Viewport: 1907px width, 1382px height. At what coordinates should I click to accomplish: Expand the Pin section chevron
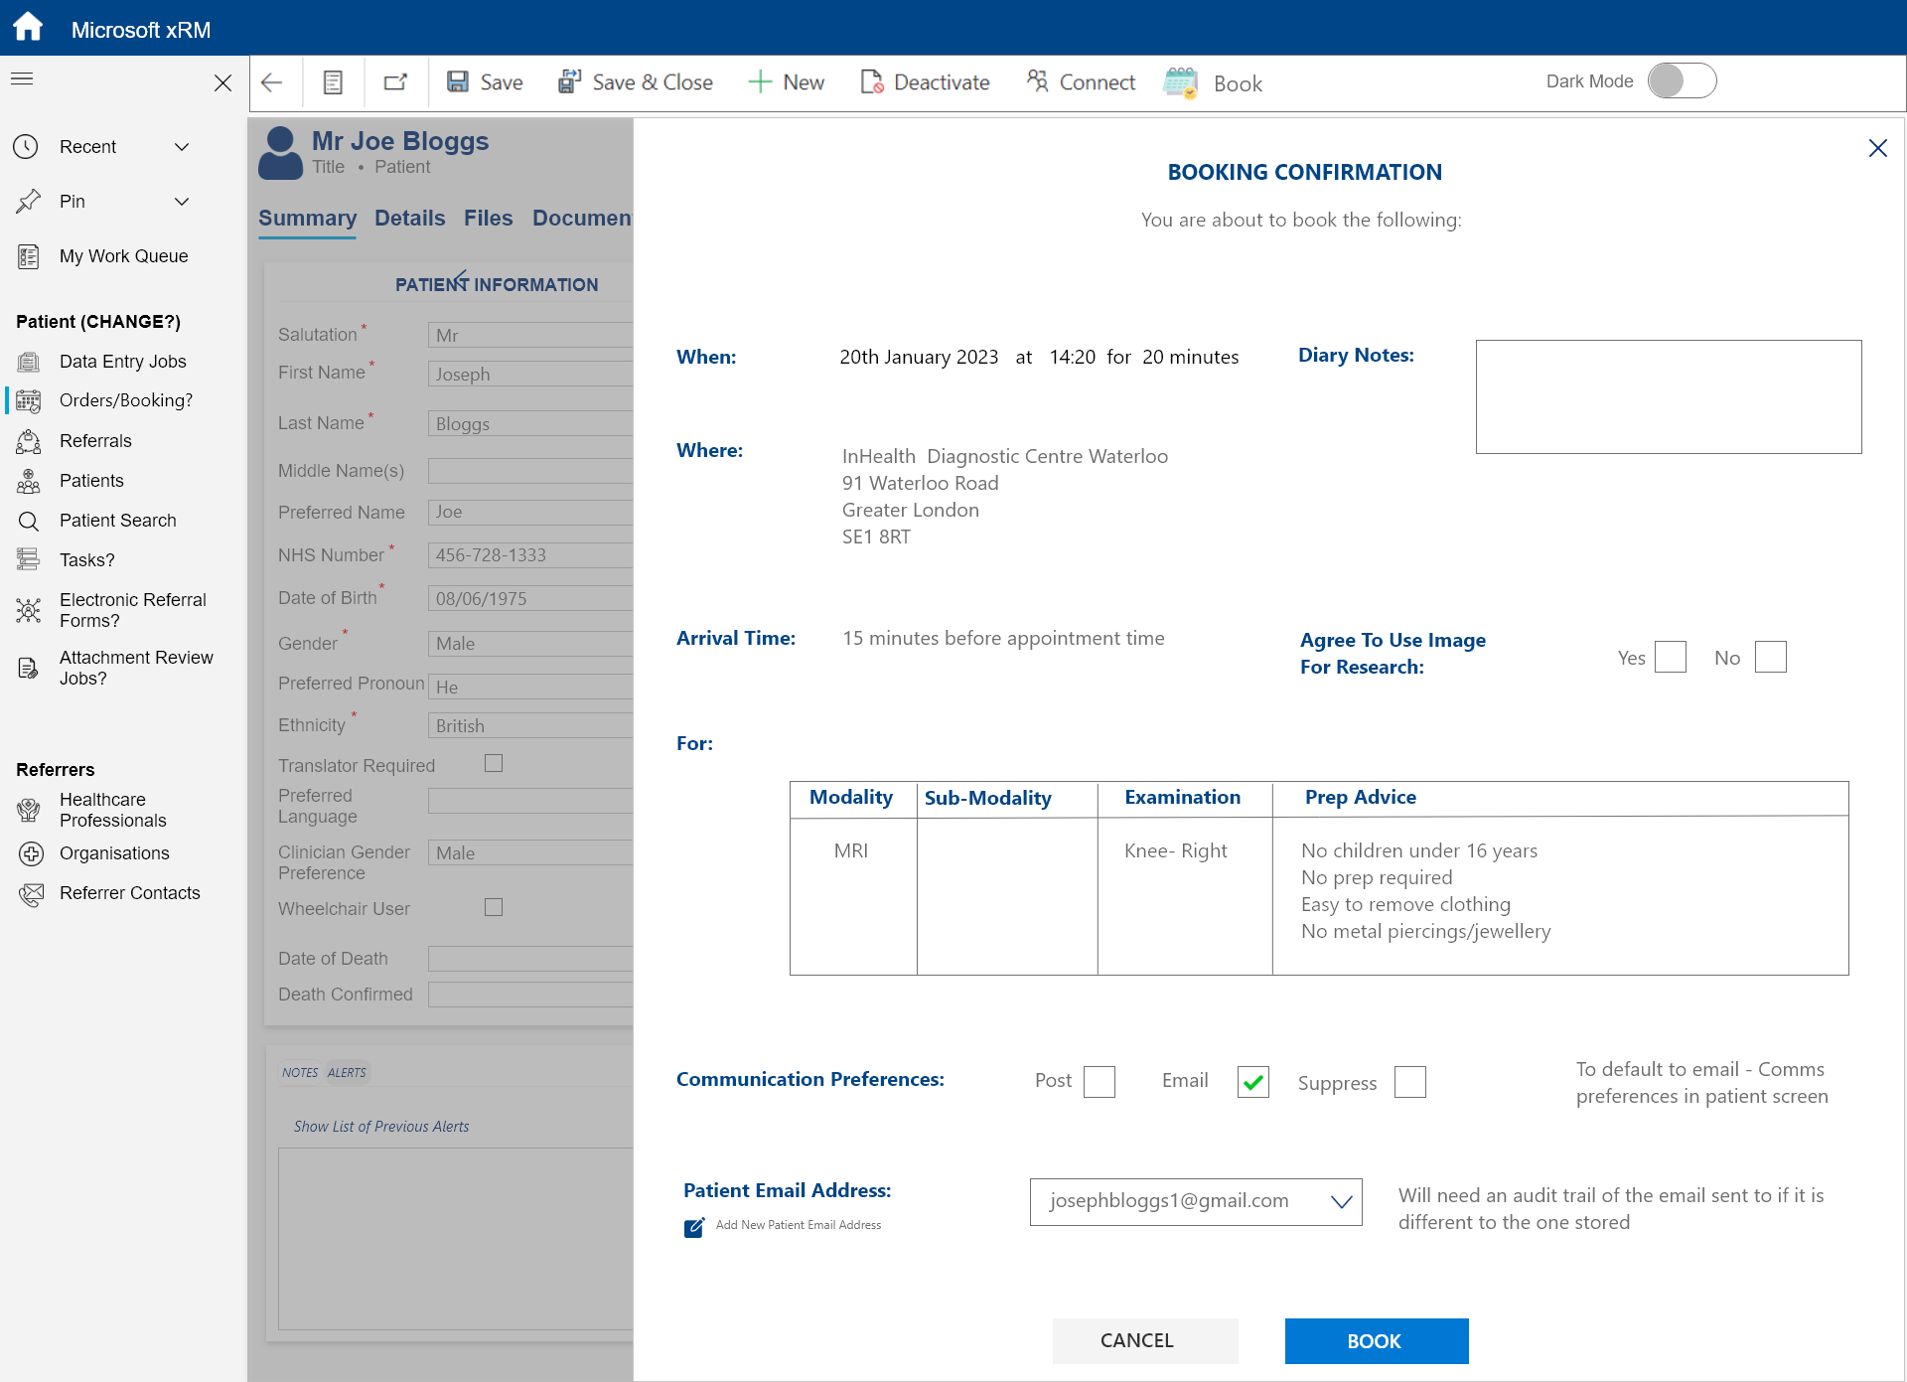pos(182,202)
